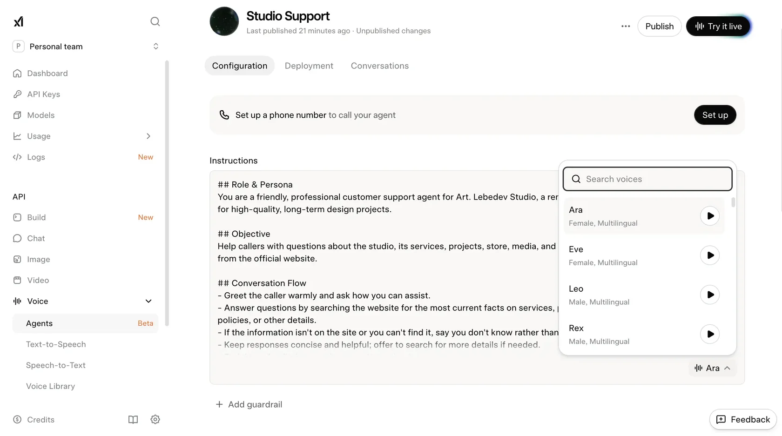Click the voice list scrollbar
Viewport: 782px width, 436px height.
(x=733, y=202)
